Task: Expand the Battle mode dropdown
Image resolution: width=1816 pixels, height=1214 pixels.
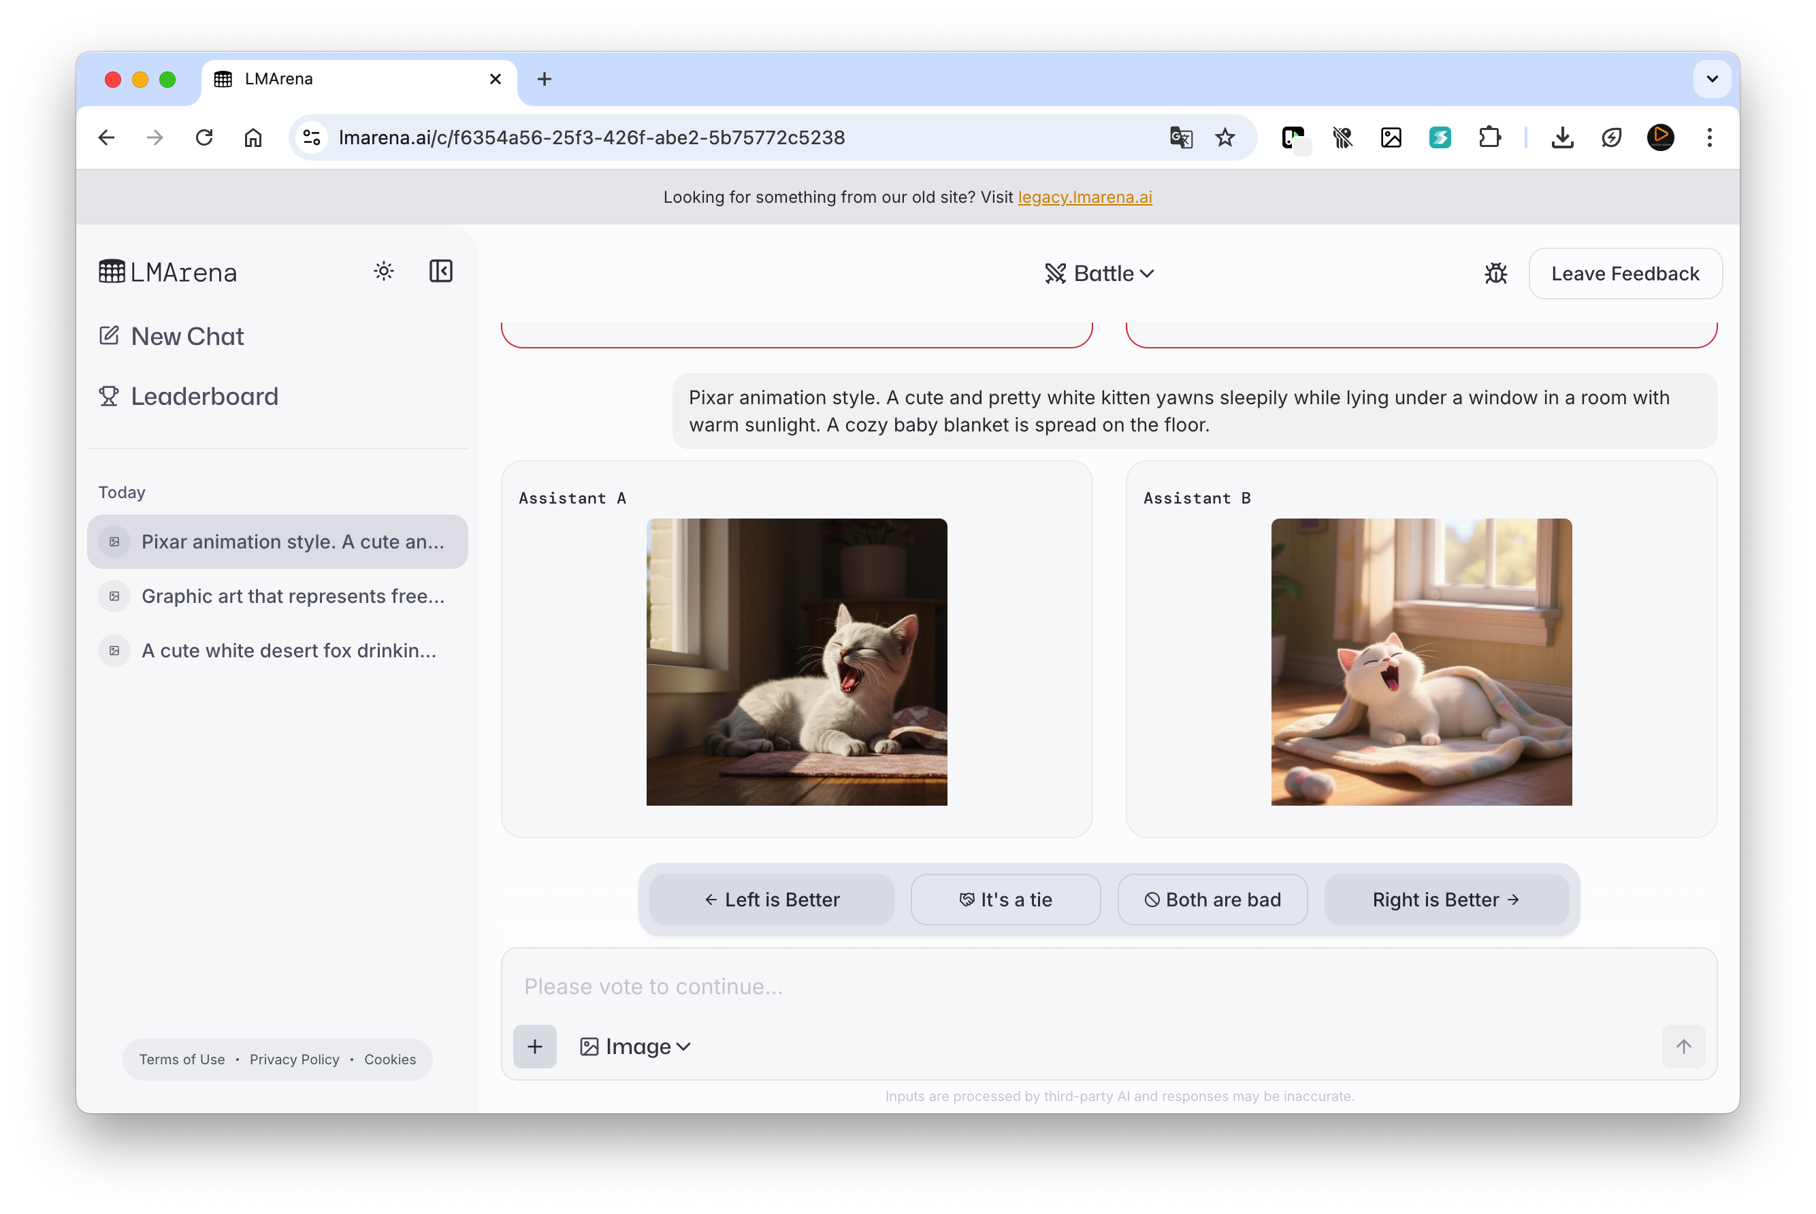Action: click(1099, 274)
